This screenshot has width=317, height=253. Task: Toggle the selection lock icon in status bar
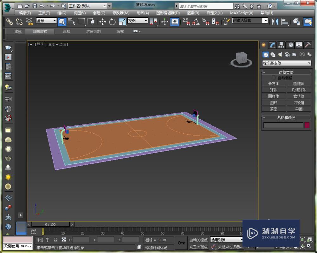pos(55,240)
